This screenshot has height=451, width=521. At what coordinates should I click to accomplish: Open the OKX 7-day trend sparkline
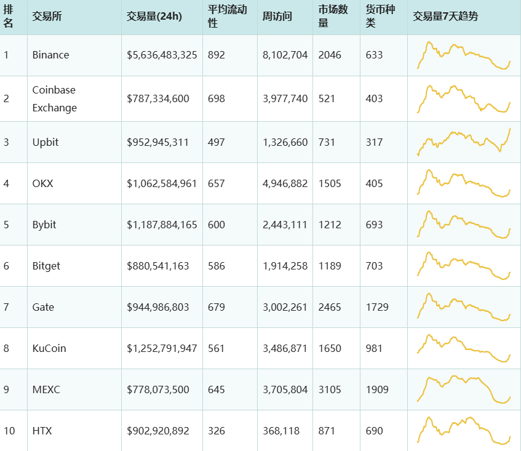(464, 183)
